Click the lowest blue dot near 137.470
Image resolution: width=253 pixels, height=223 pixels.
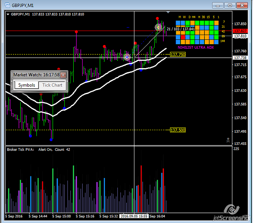(x=51, y=139)
